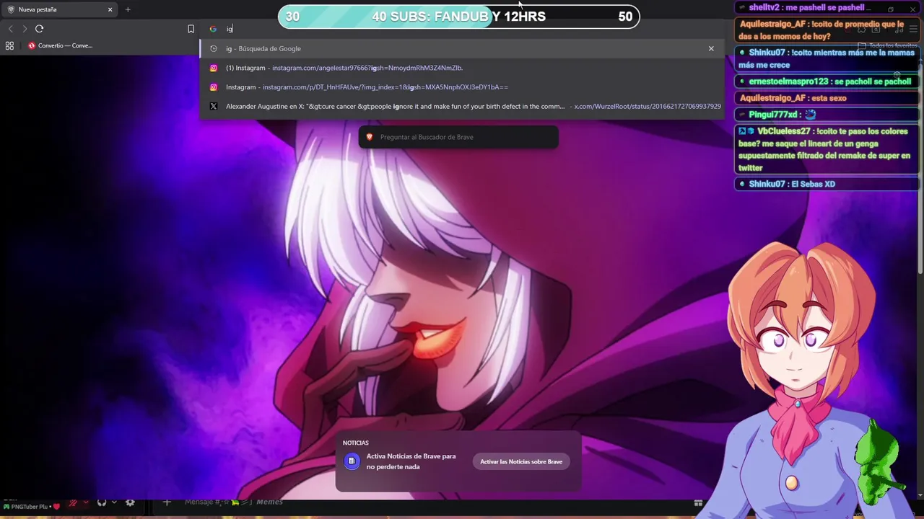Open the apps grid icon in bookmarks bar
The width and height of the screenshot is (924, 519).
coord(9,45)
